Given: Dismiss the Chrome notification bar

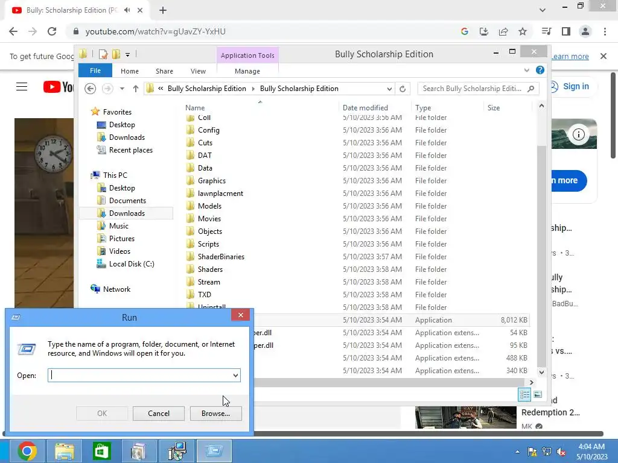Looking at the screenshot, I should 604,56.
